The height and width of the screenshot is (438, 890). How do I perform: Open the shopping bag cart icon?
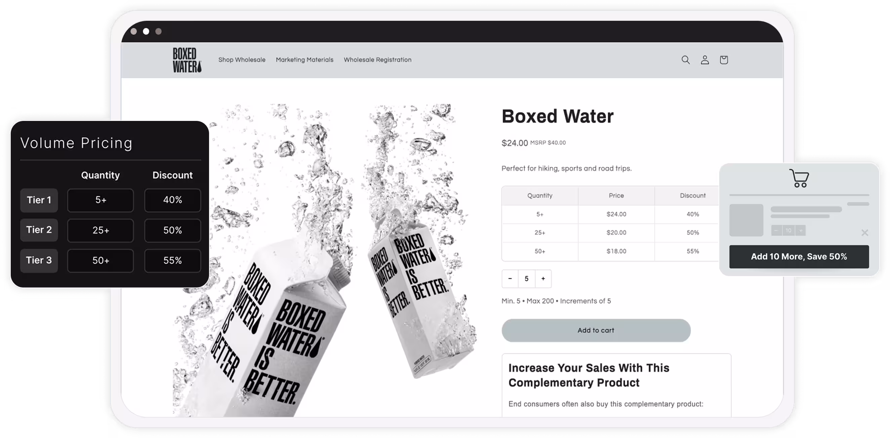pyautogui.click(x=724, y=60)
